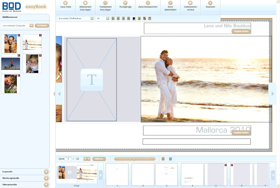This screenshot has height=188, width=280.
Task: Select the girl with flowers thumbnail
Action: coord(10,84)
